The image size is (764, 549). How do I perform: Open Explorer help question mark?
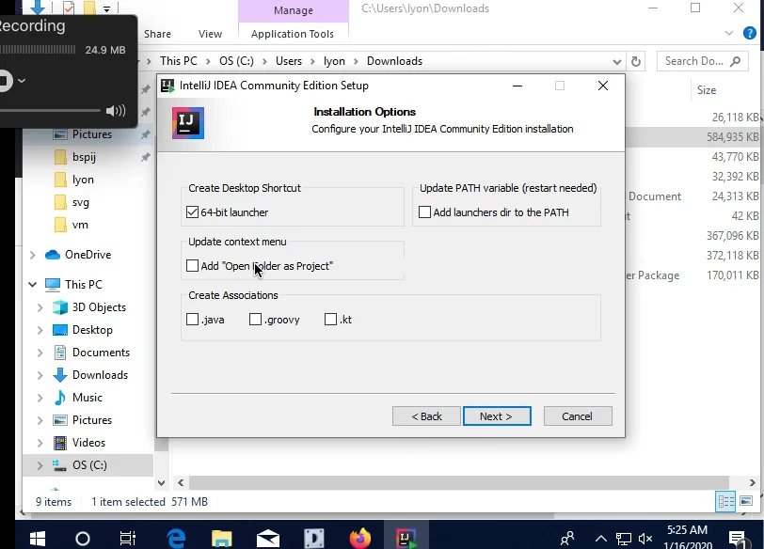pyautogui.click(x=749, y=33)
